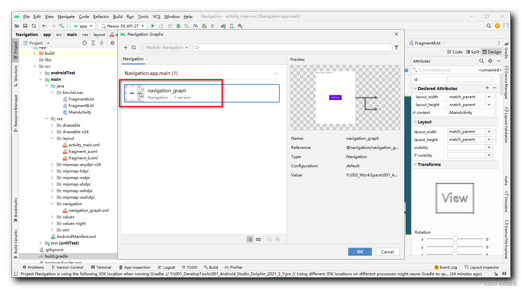Open the Logcat tool window
The image size is (522, 289).
[167, 267]
